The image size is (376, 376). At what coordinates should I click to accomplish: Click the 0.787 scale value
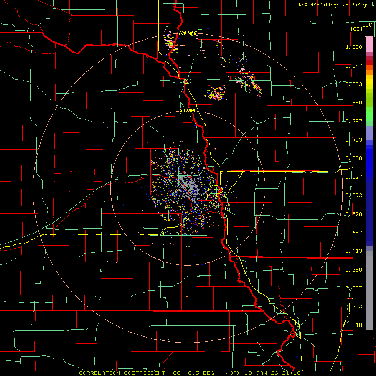pos(354,121)
